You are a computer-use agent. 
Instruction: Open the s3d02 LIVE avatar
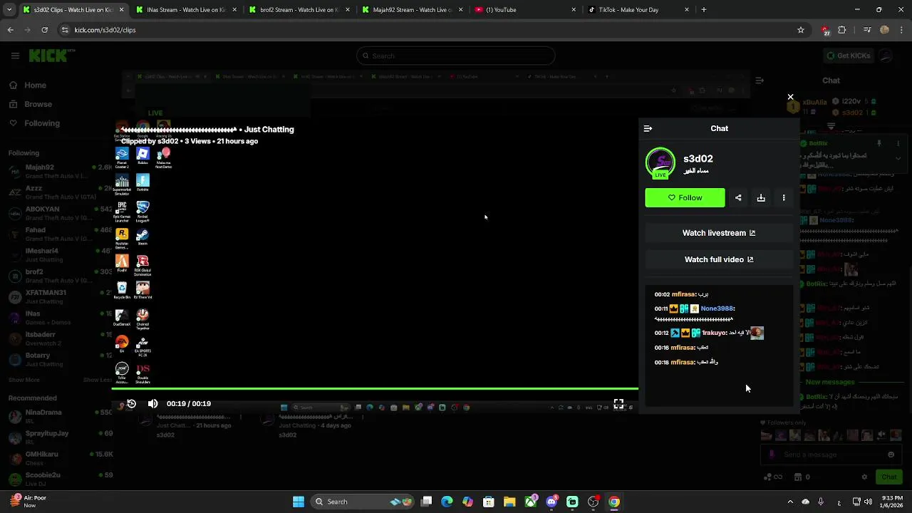(660, 163)
